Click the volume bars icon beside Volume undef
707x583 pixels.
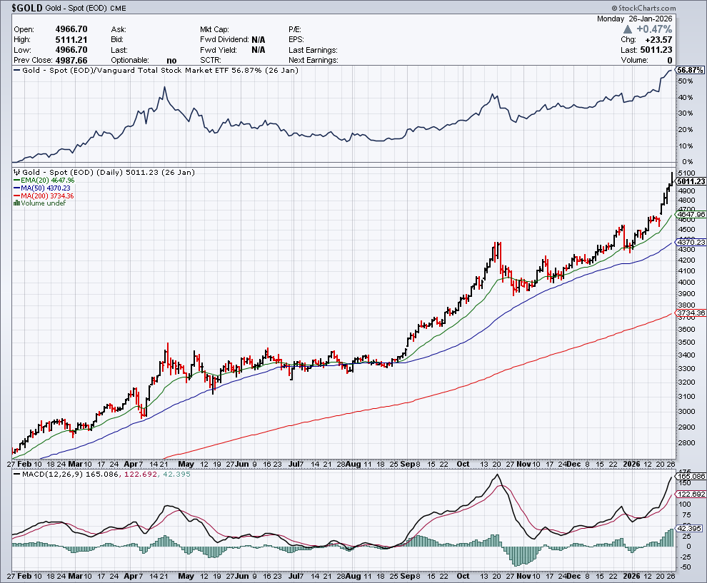pos(16,203)
